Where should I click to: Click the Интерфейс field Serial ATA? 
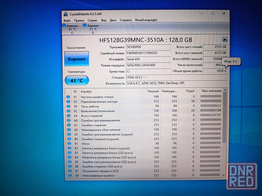pyautogui.click(x=148, y=59)
